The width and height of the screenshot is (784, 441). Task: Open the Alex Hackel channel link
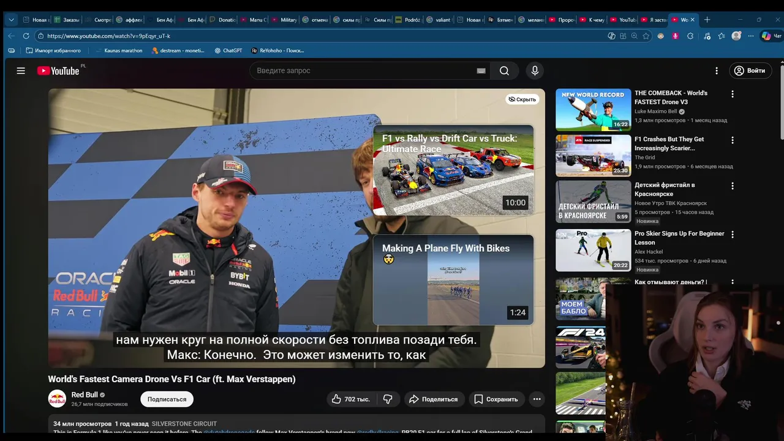click(650, 252)
